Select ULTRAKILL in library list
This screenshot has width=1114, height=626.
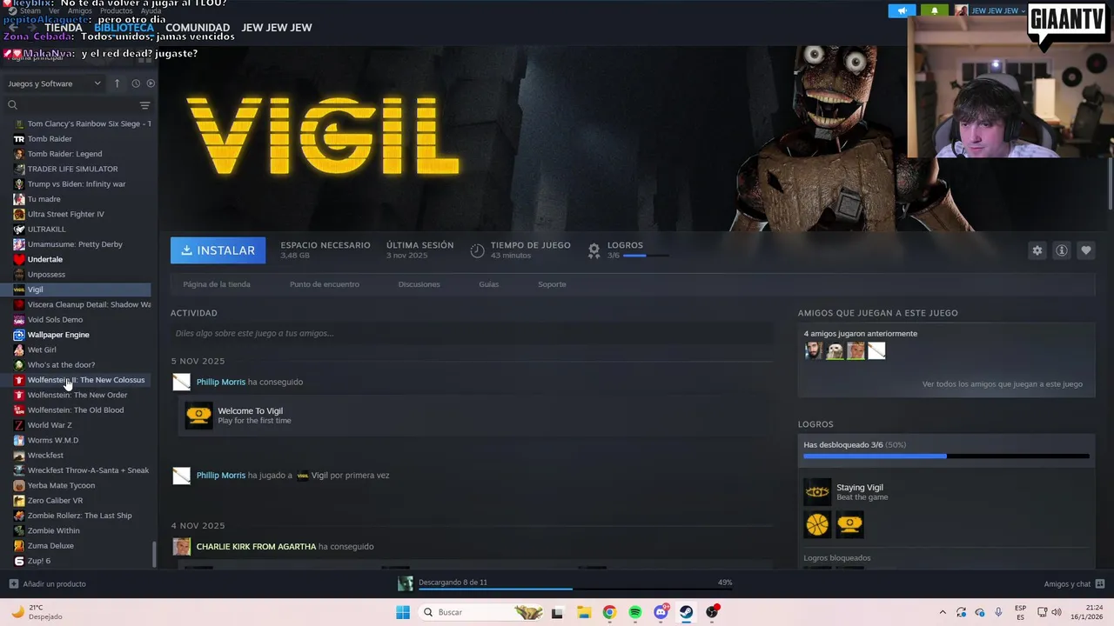pyautogui.click(x=46, y=230)
